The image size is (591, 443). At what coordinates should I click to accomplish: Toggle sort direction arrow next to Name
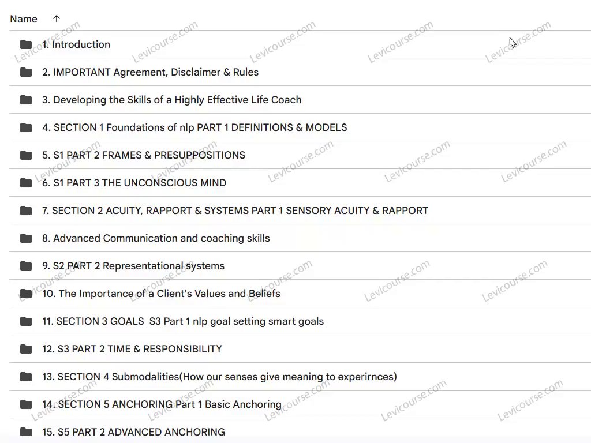click(x=56, y=19)
